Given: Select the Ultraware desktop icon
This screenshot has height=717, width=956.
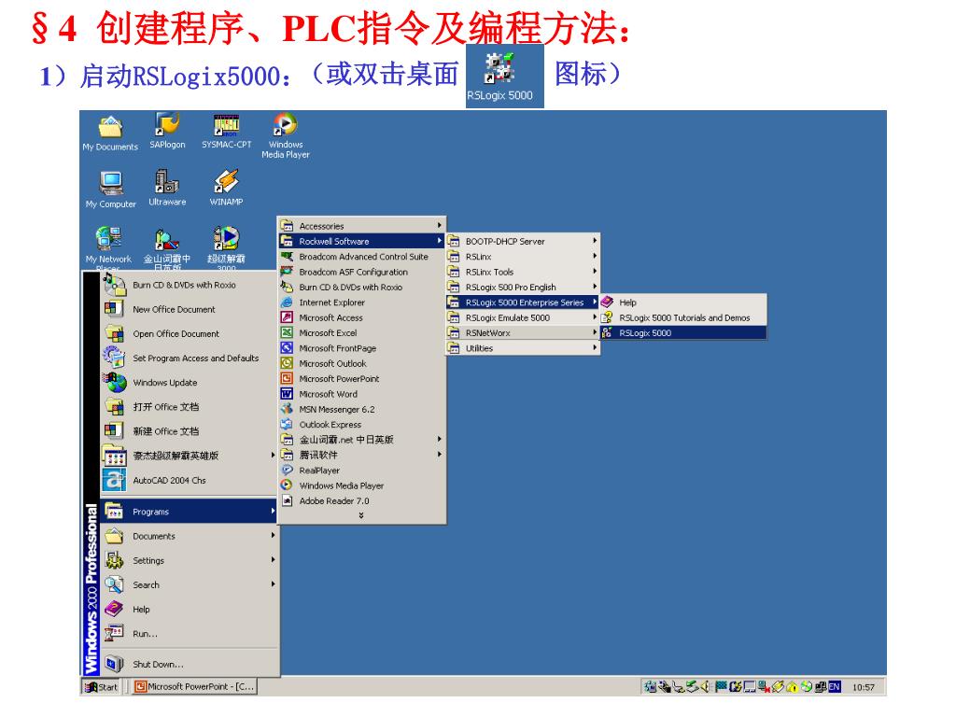Looking at the screenshot, I should pos(167,189).
